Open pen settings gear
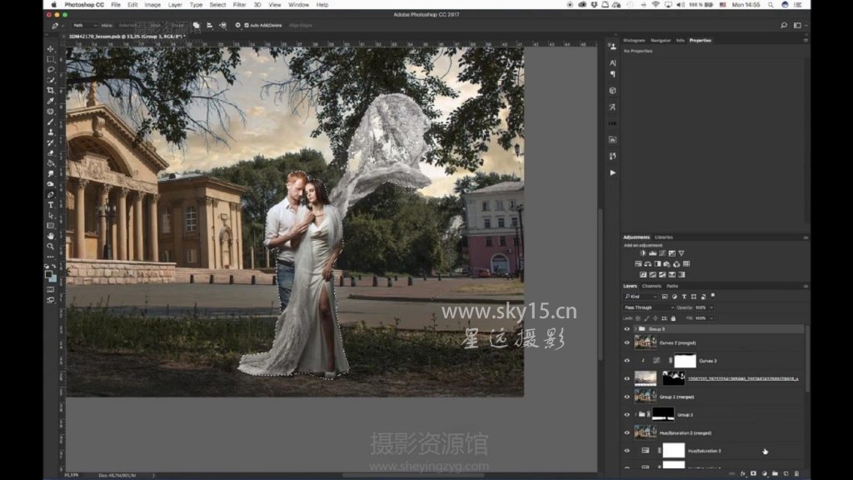Image resolution: width=853 pixels, height=480 pixels. 237,26
